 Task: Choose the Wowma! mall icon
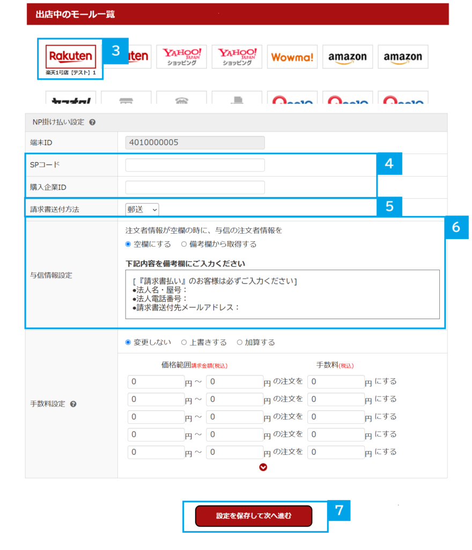click(292, 56)
